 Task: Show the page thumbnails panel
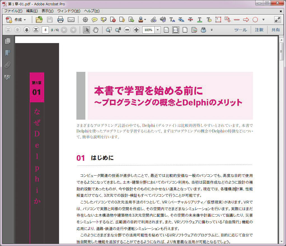(8, 41)
